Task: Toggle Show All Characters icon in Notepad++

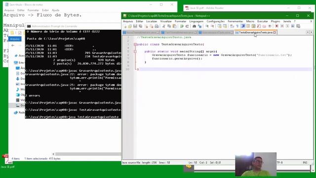Action: (237, 26)
